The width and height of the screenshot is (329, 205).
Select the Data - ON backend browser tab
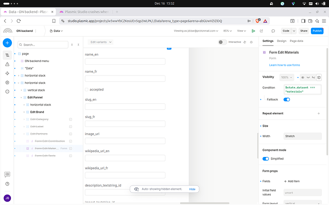pyautogui.click(x=28, y=12)
